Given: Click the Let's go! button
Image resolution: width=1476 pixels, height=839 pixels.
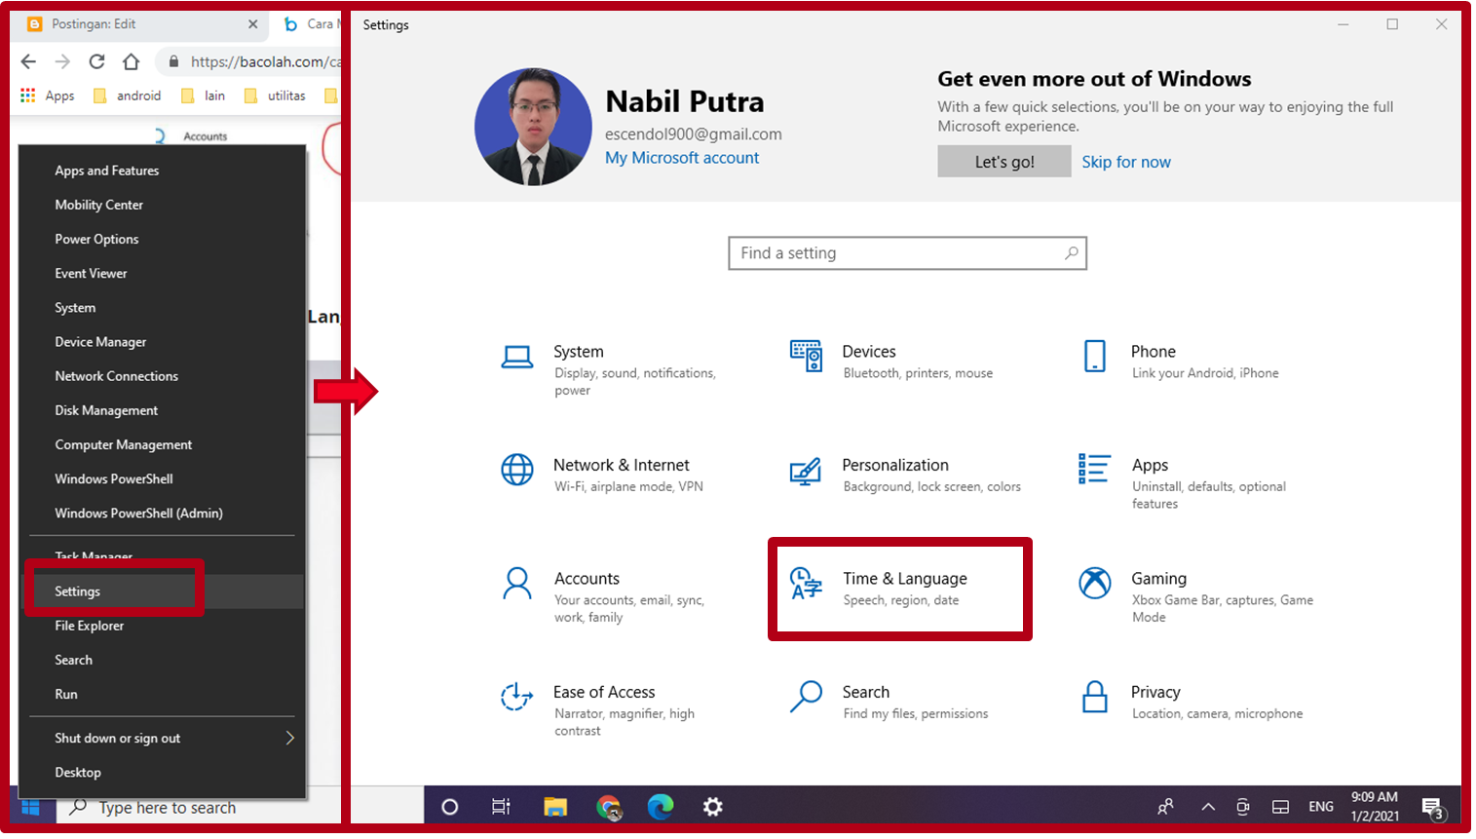Looking at the screenshot, I should pos(1003,161).
